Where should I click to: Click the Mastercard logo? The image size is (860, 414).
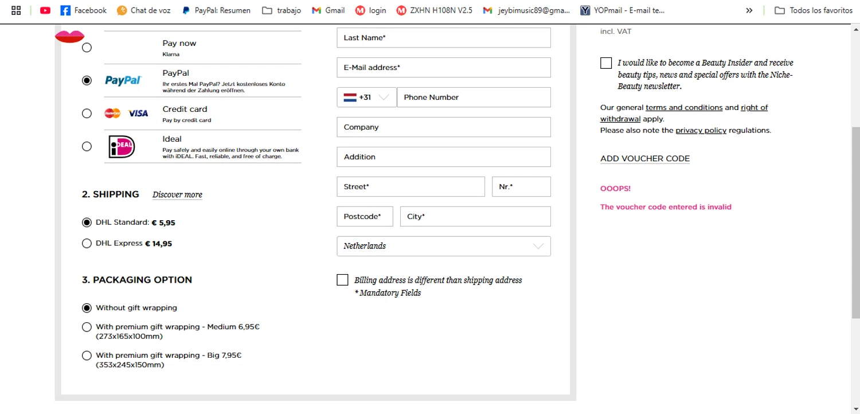(x=112, y=114)
